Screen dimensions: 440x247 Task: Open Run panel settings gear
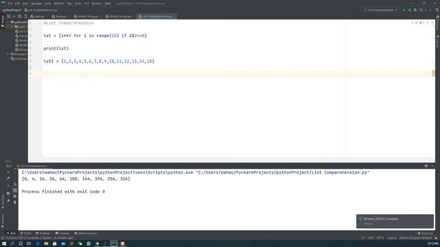pos(426,166)
